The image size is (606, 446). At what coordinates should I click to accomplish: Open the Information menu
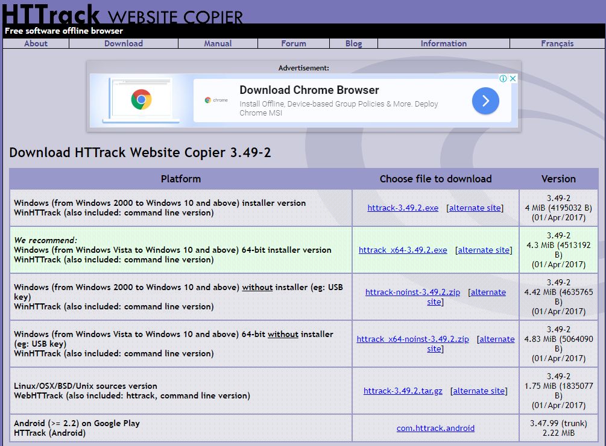(444, 43)
